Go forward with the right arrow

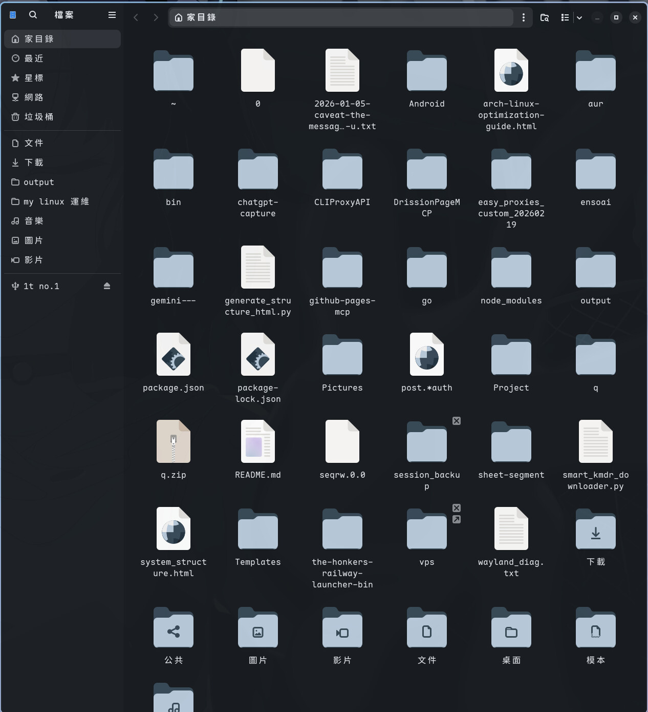click(x=156, y=17)
